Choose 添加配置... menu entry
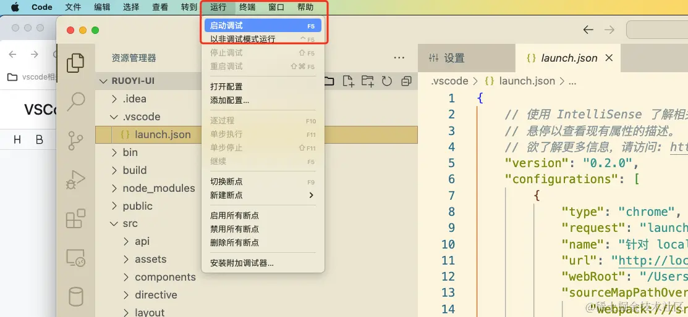 click(x=263, y=101)
